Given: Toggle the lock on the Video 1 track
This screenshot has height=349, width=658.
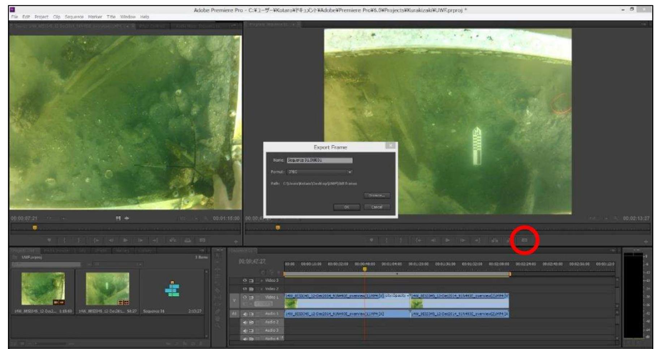Looking at the screenshot, I should point(251,297).
